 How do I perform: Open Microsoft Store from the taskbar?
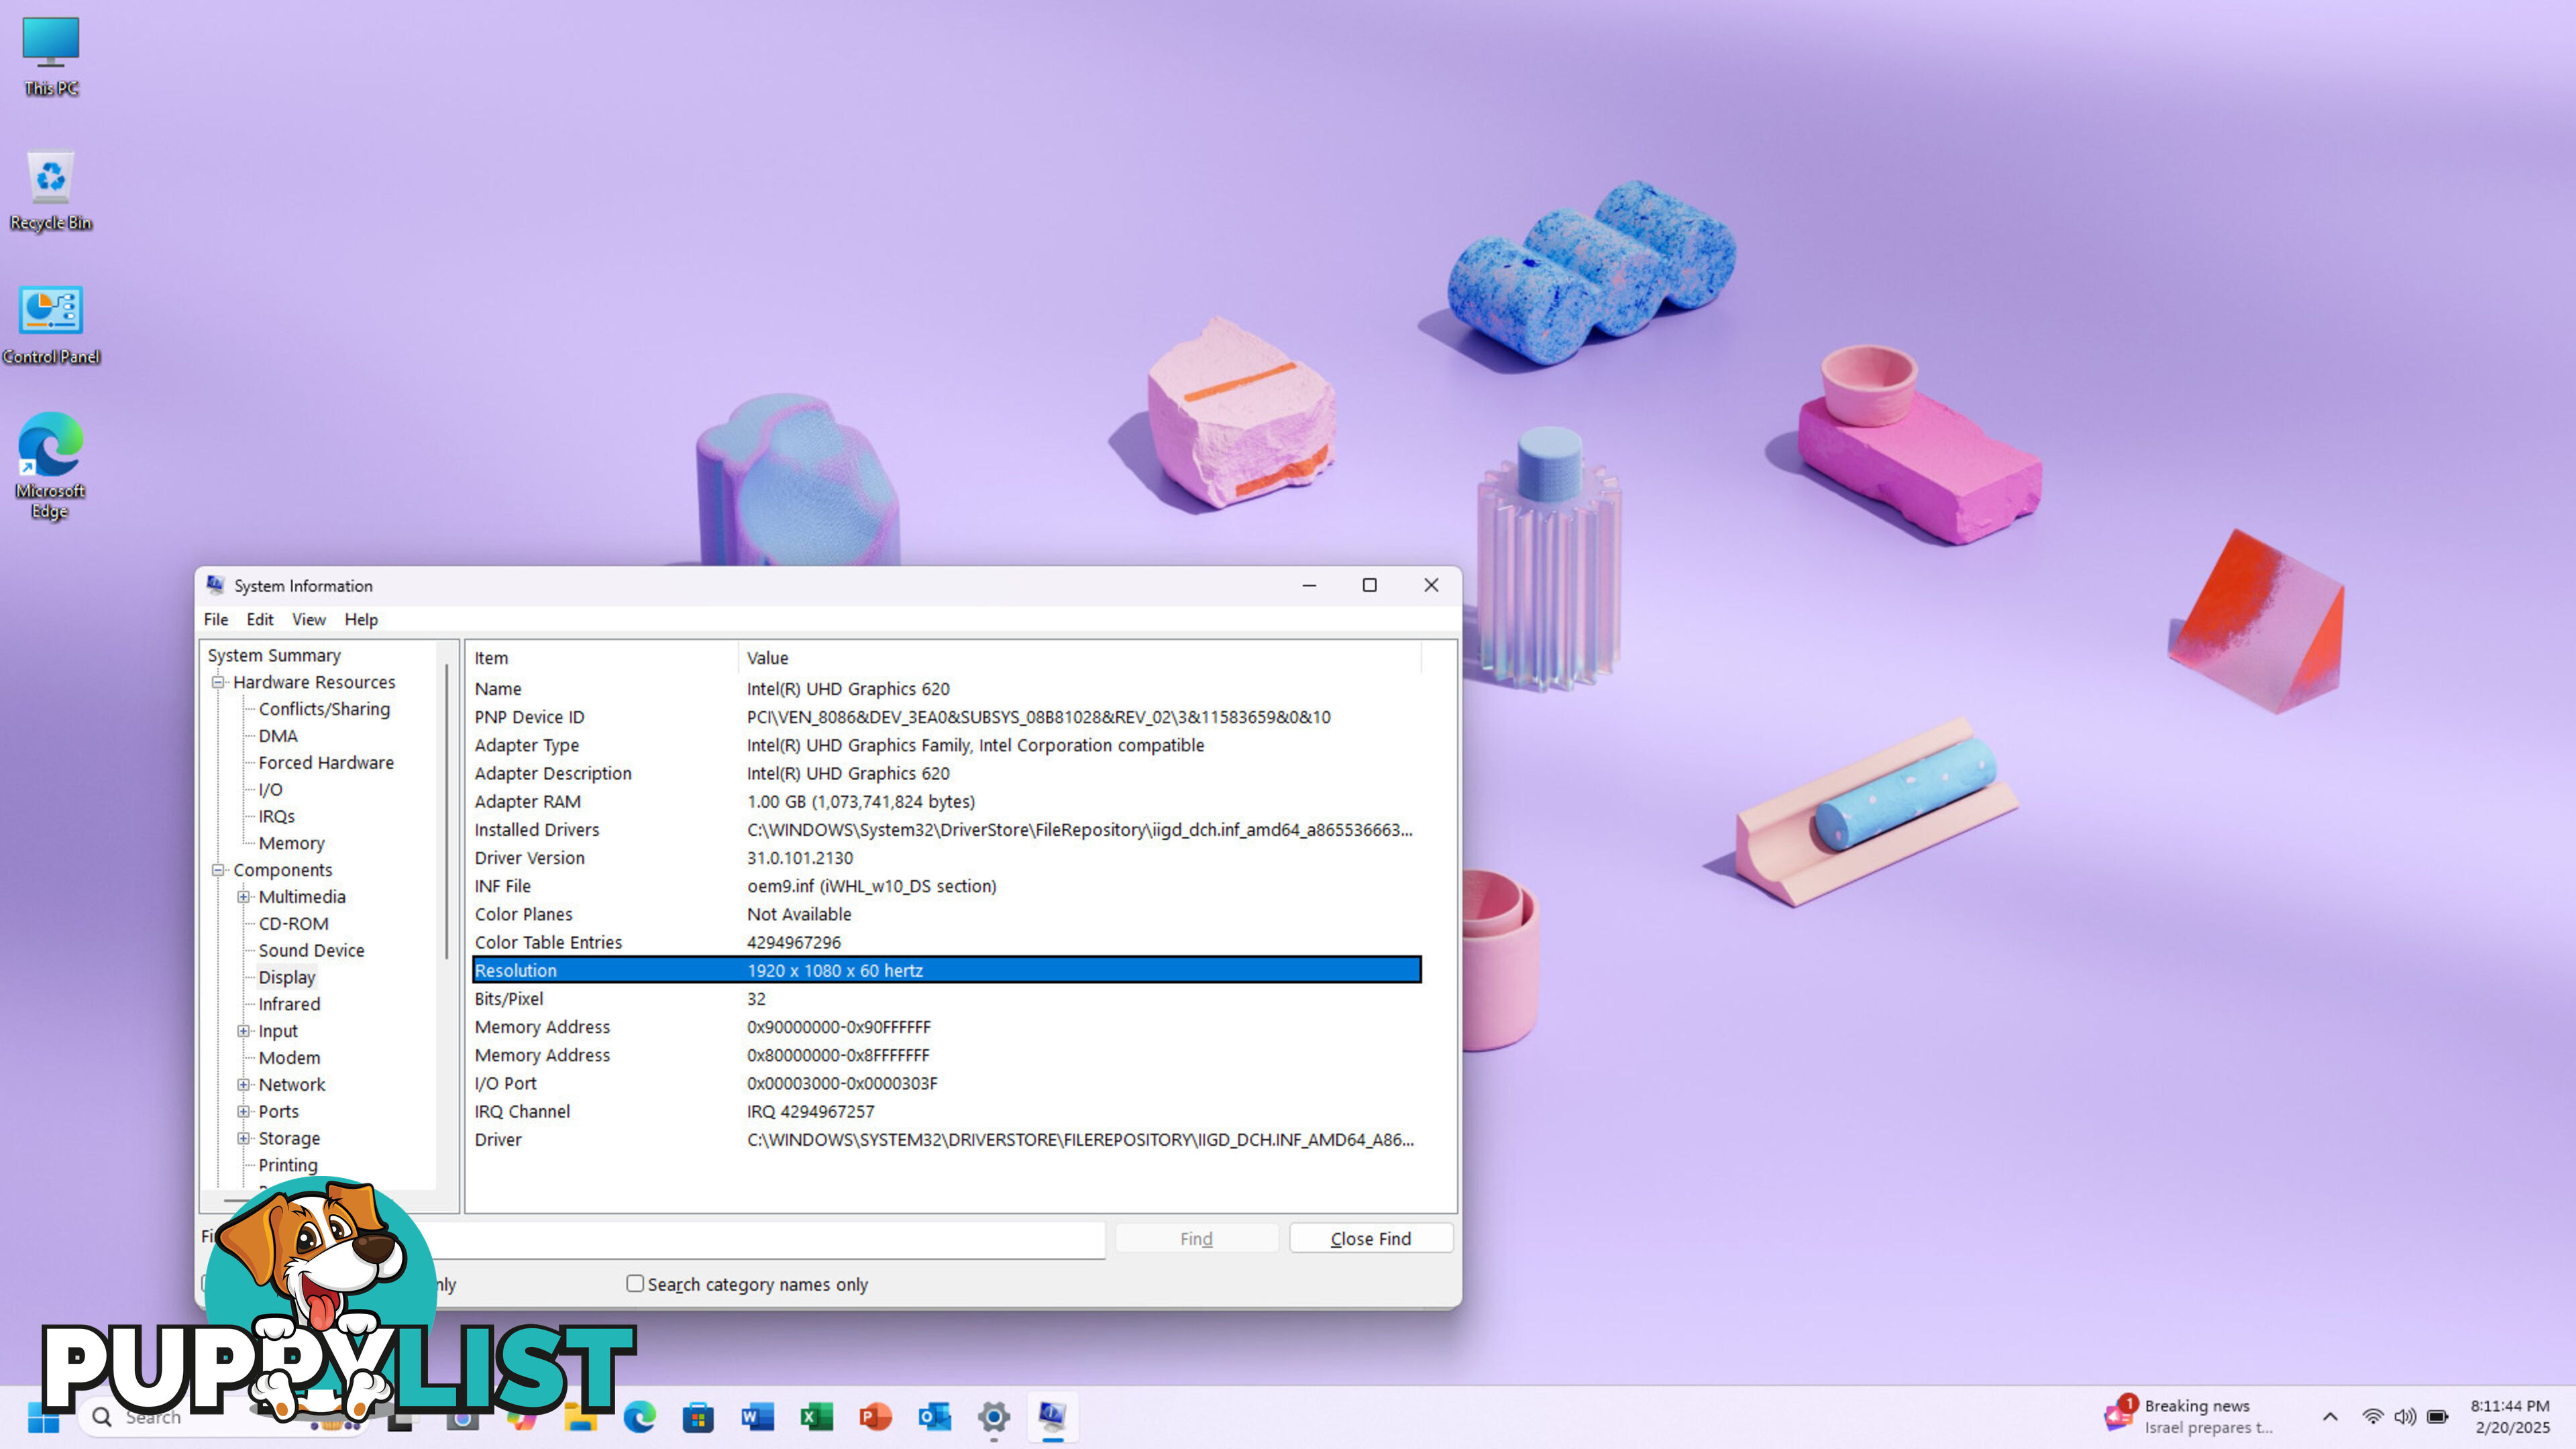[698, 1417]
